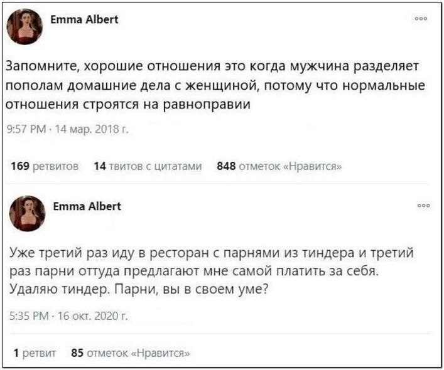Screen dimensions: 444x370
Task: Select the tweet text starting with Запомните
Action: [215, 85]
